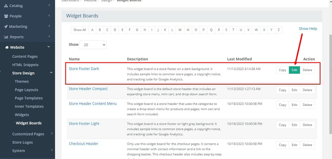Screen dimensions: 332x159
Task: Edit the Checkout Header board
Action: (x=294, y=145)
